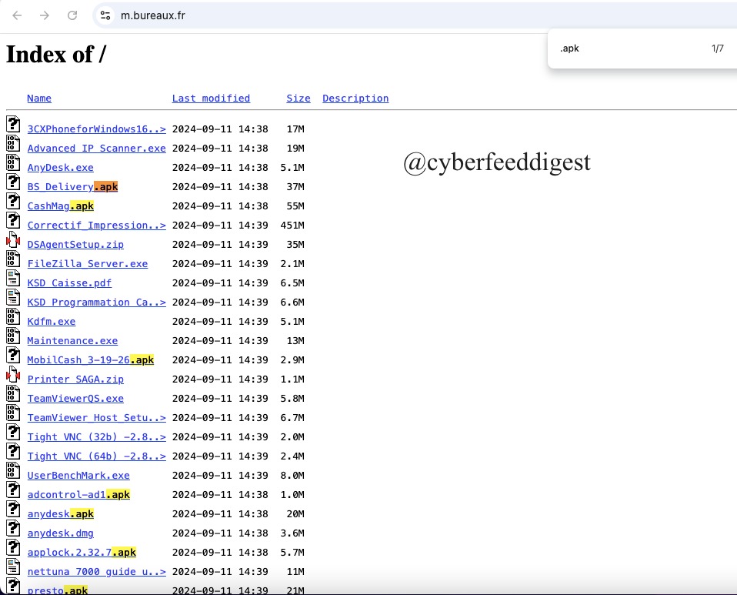737x595 pixels.
Task: Click unknown-file icon beside MobilCash_3-19-26.apk
Action: [x=13, y=356]
